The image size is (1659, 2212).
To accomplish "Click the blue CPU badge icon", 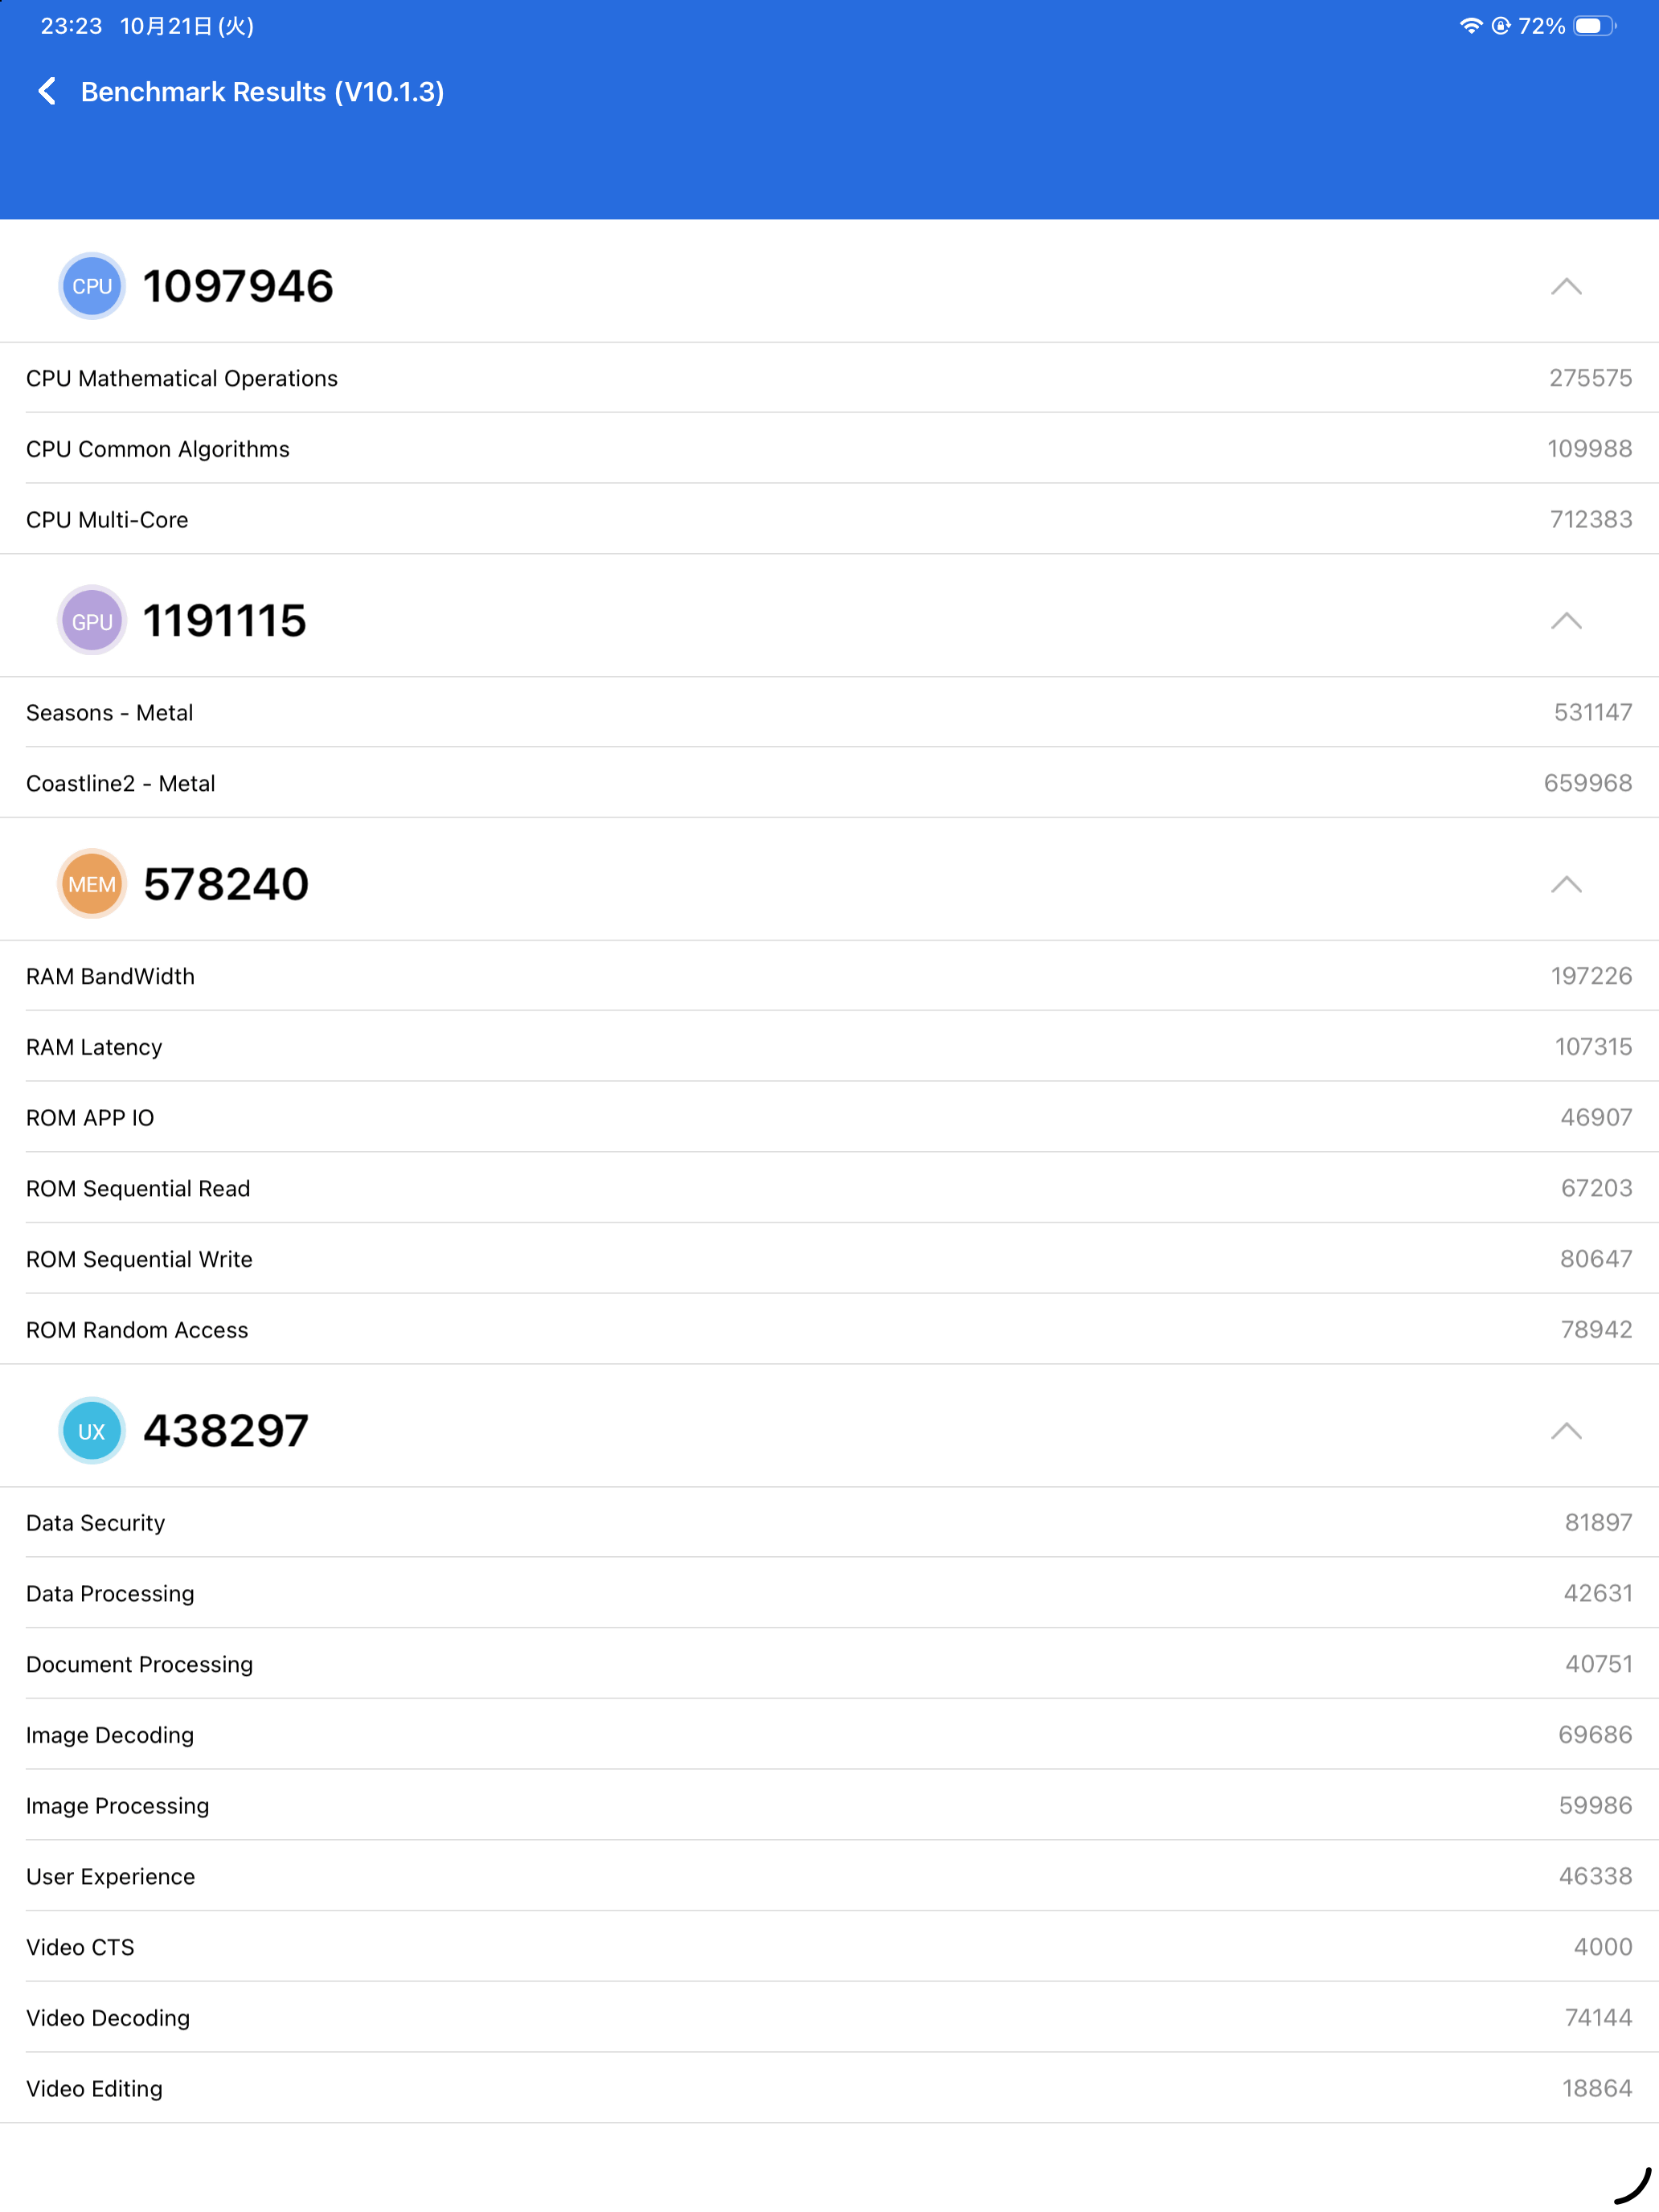I will point(92,286).
